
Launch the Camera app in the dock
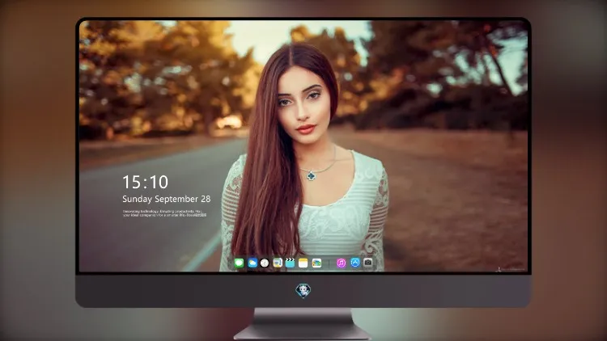coord(368,263)
